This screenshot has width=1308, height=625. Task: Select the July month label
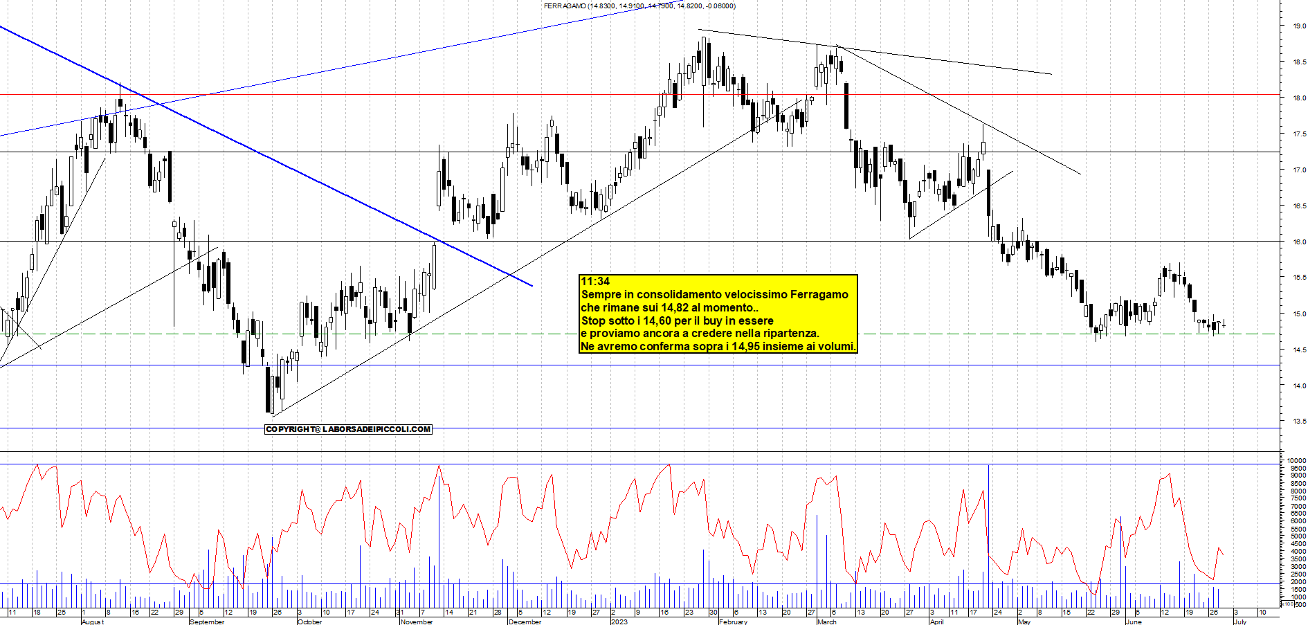pos(1239,622)
